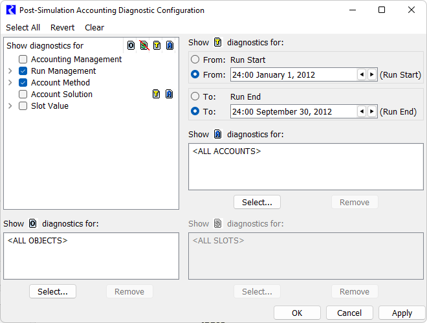Click the Account (A) filter icon in header
Screen dimensions: 427x323
pyautogui.click(x=170, y=45)
